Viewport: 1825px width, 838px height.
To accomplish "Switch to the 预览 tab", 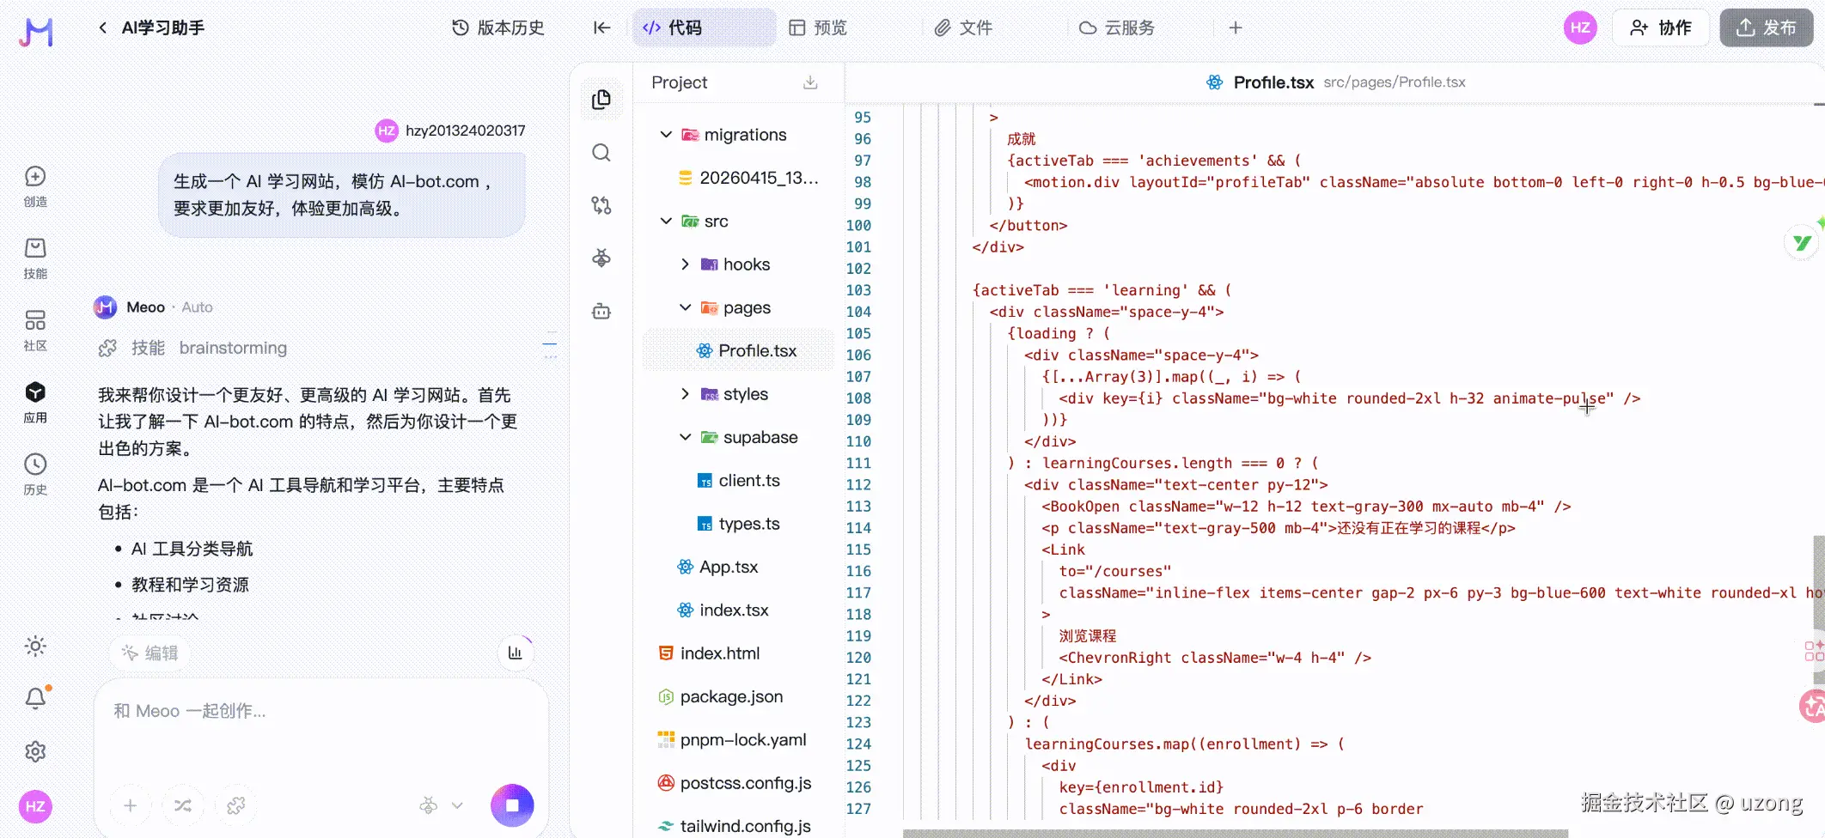I will 818,27.
